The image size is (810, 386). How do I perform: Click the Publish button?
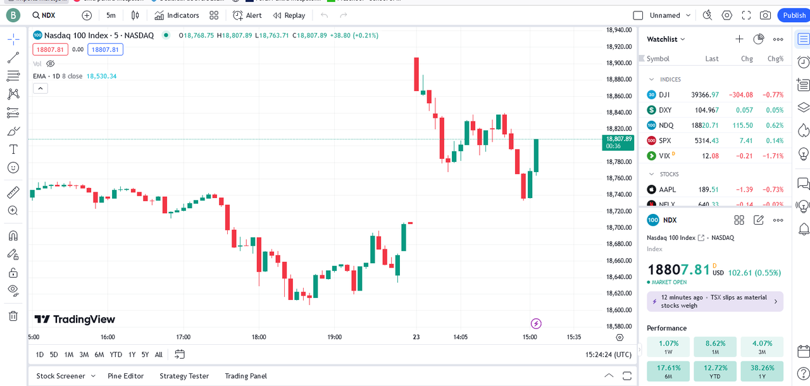[794, 15]
